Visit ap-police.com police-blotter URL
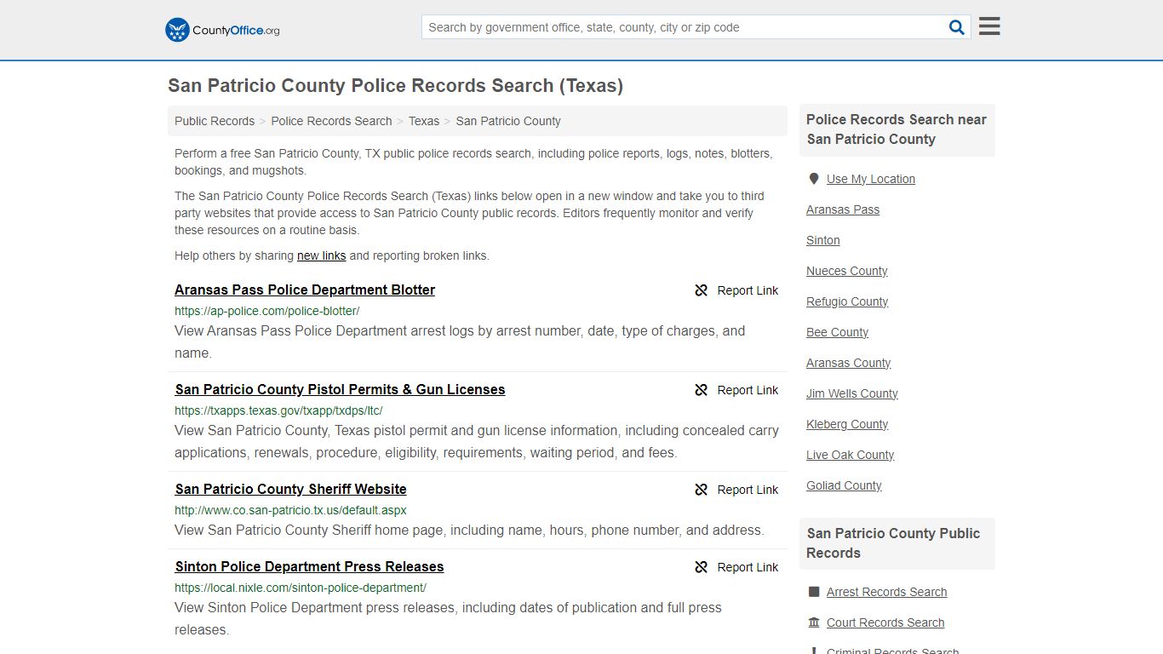 click(267, 311)
